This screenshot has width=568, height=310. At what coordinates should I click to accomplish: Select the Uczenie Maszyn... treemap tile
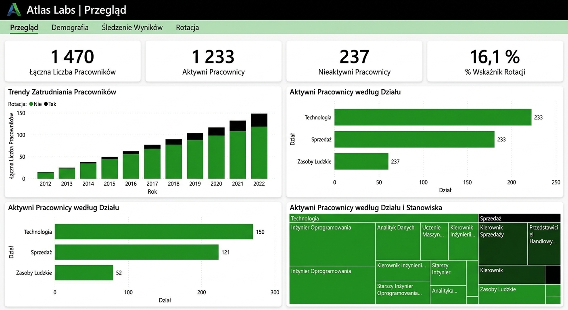(x=434, y=241)
